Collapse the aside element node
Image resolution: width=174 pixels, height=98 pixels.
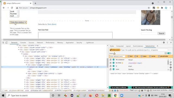pos(22,54)
